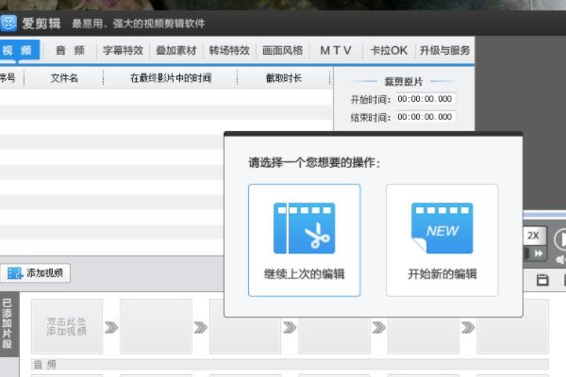Click the 爱剪辑 app logo icon
The height and width of the screenshot is (377, 566).
pos(8,23)
